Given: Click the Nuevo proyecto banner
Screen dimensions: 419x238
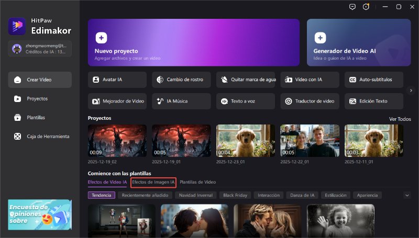Looking at the screenshot, I should [194, 42].
